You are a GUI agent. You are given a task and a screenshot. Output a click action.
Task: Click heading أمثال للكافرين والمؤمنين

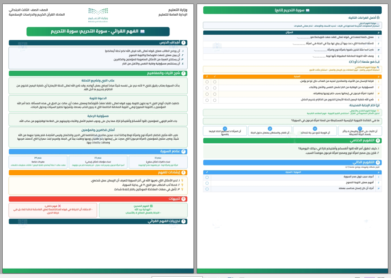click(x=98, y=130)
